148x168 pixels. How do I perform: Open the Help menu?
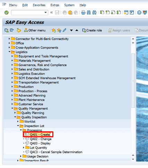[83, 5]
